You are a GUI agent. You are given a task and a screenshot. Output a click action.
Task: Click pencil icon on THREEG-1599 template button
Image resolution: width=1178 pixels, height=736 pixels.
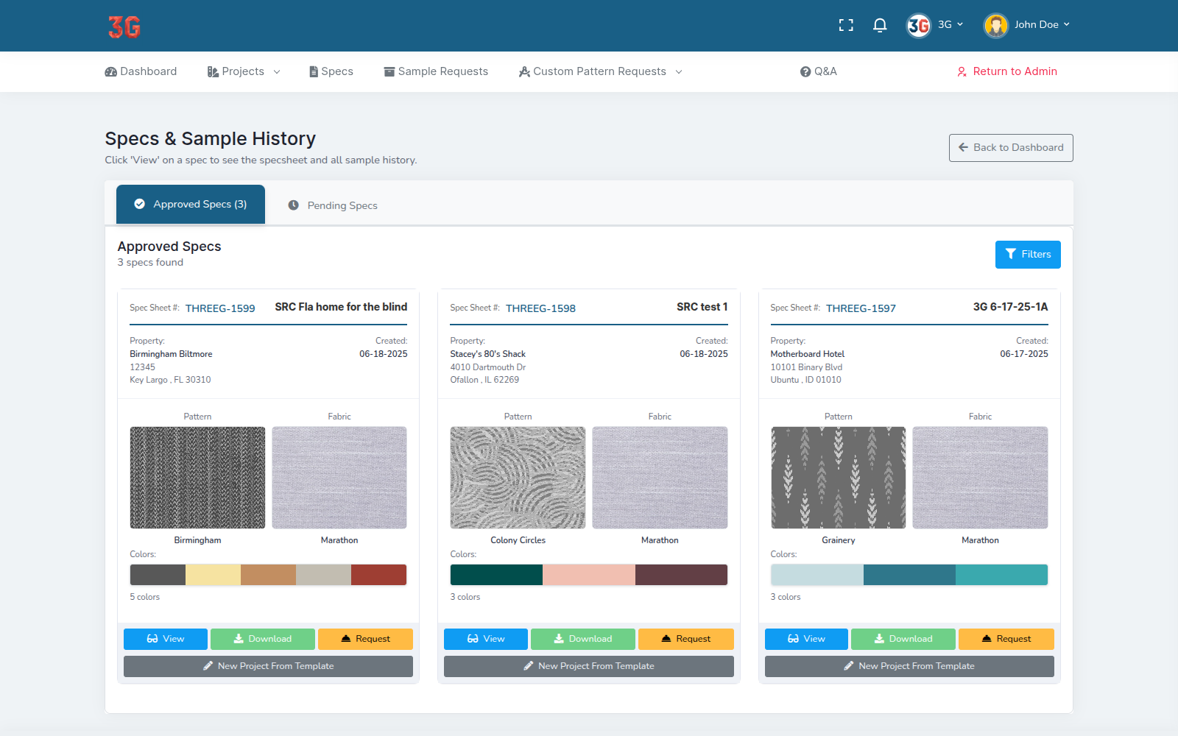208,666
